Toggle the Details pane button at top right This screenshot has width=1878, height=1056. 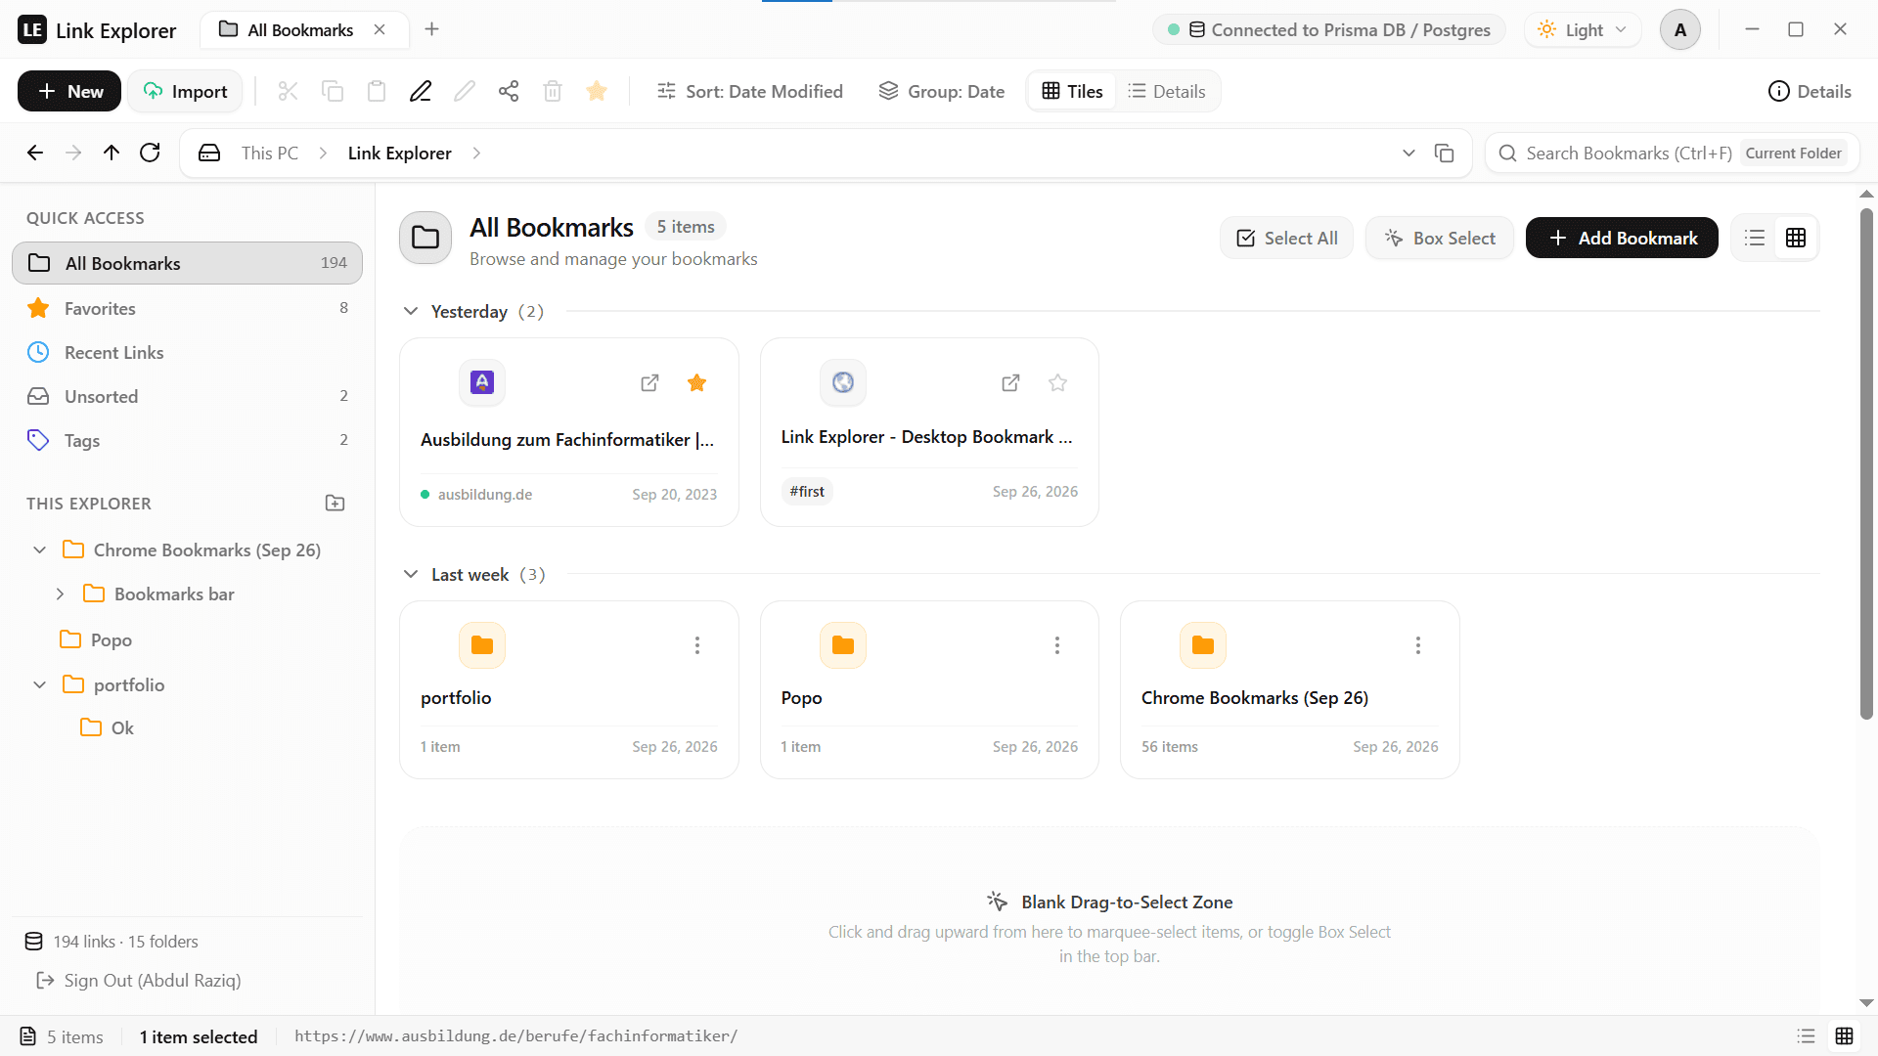click(1810, 91)
